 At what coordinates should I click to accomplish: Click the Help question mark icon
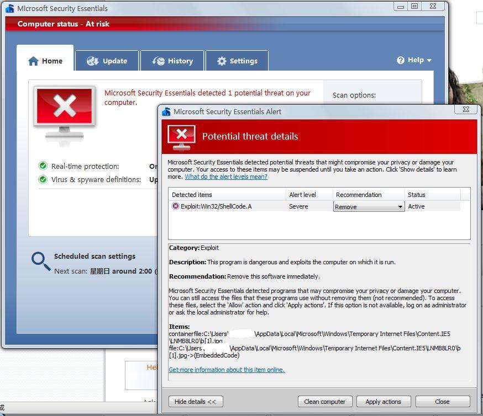pyautogui.click(x=401, y=60)
